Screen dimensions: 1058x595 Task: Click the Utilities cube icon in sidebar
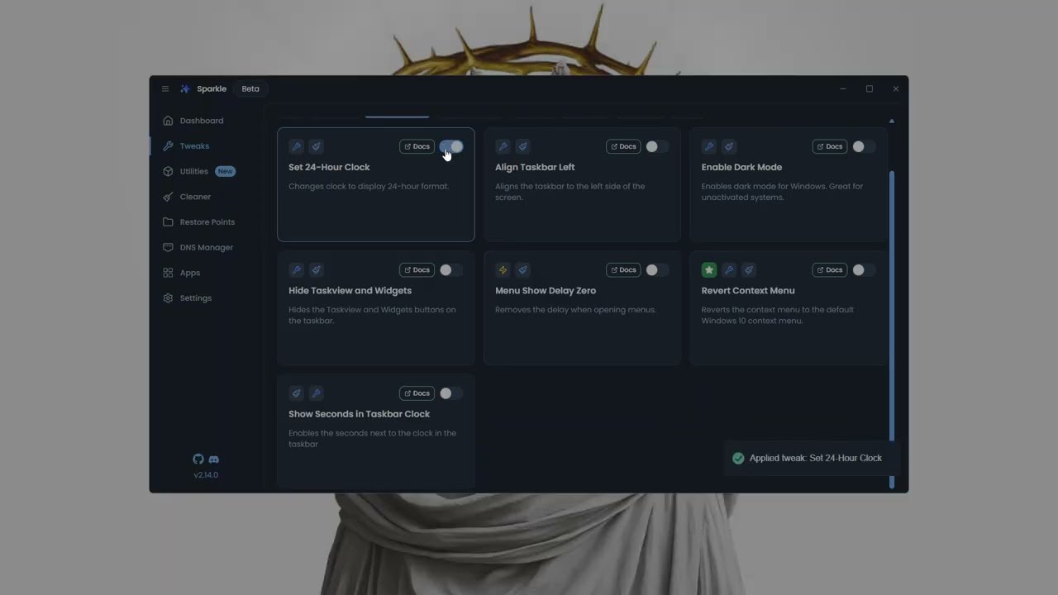(x=168, y=171)
